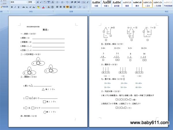Select the 正文 style in gallery
The image size is (173, 130).
point(148,4)
